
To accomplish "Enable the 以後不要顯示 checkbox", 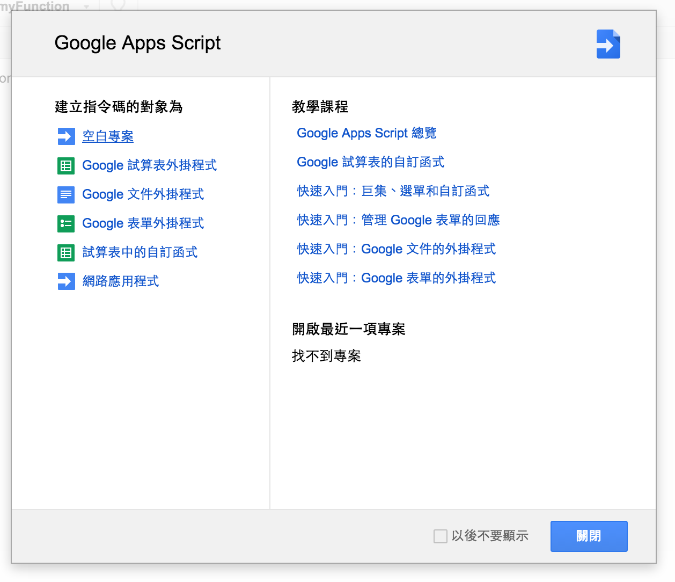I will tap(441, 536).
